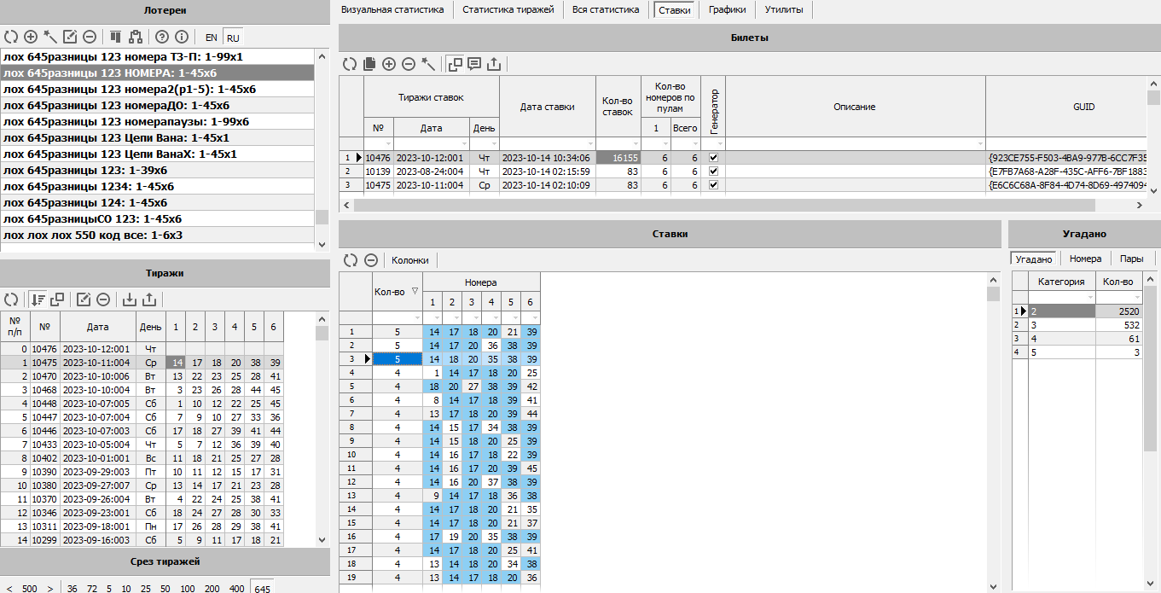Edit selected draw in Тиражи
Viewport: 1161px width, 593px height.
[x=84, y=299]
